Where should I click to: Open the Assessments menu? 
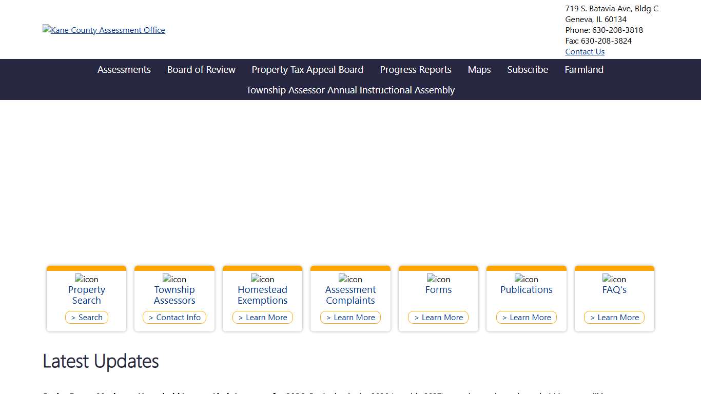124,70
